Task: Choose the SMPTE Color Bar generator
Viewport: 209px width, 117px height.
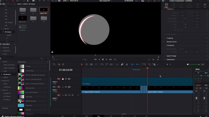Action: click(33, 101)
